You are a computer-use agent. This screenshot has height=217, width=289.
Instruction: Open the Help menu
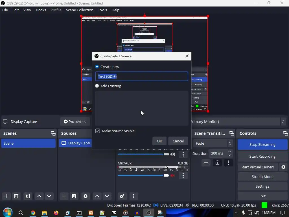click(115, 10)
